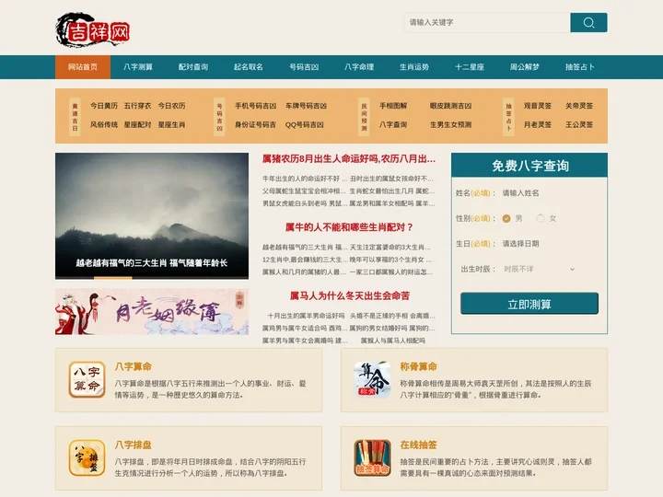Click the 立即测算 button
663x497 pixels.
coord(529,304)
